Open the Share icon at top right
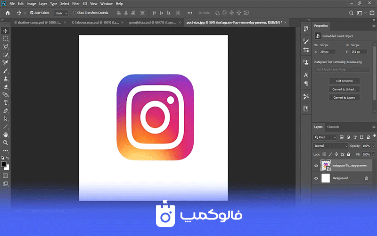 (372, 13)
